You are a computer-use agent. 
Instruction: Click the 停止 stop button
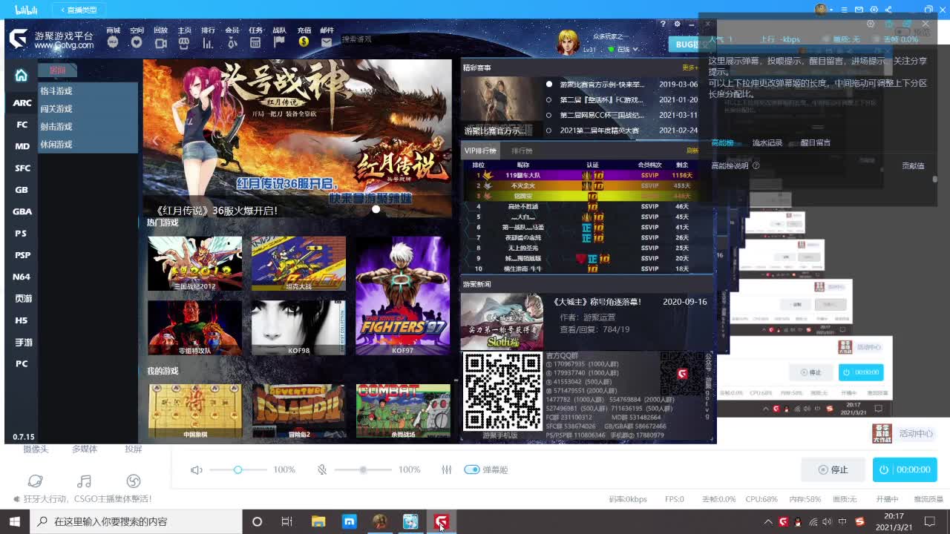[832, 469]
